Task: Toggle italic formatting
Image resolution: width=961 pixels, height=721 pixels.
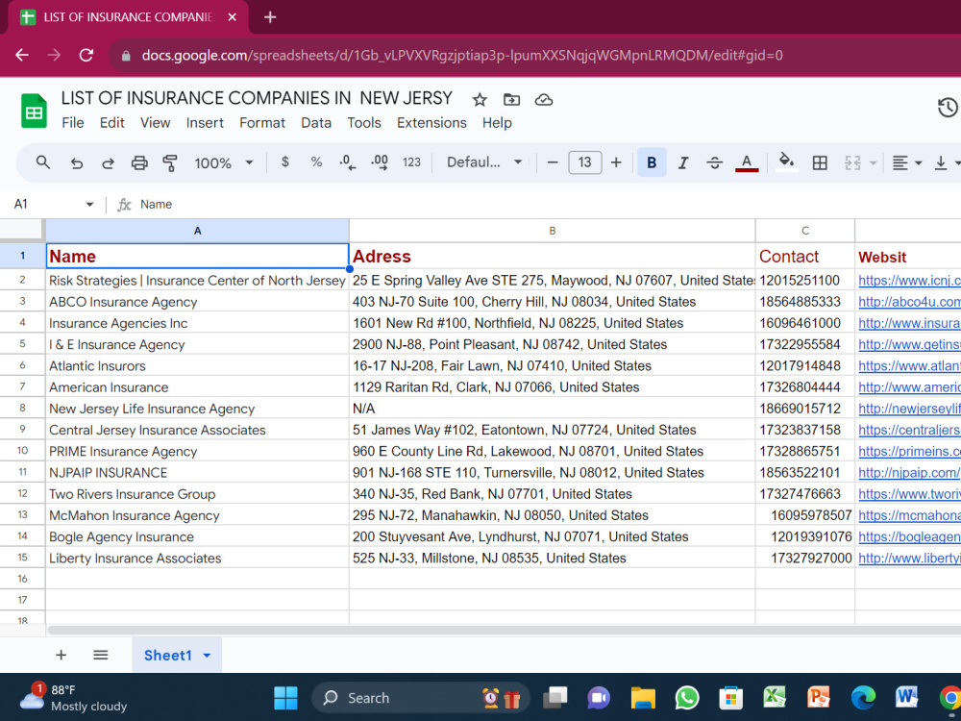Action: tap(682, 162)
